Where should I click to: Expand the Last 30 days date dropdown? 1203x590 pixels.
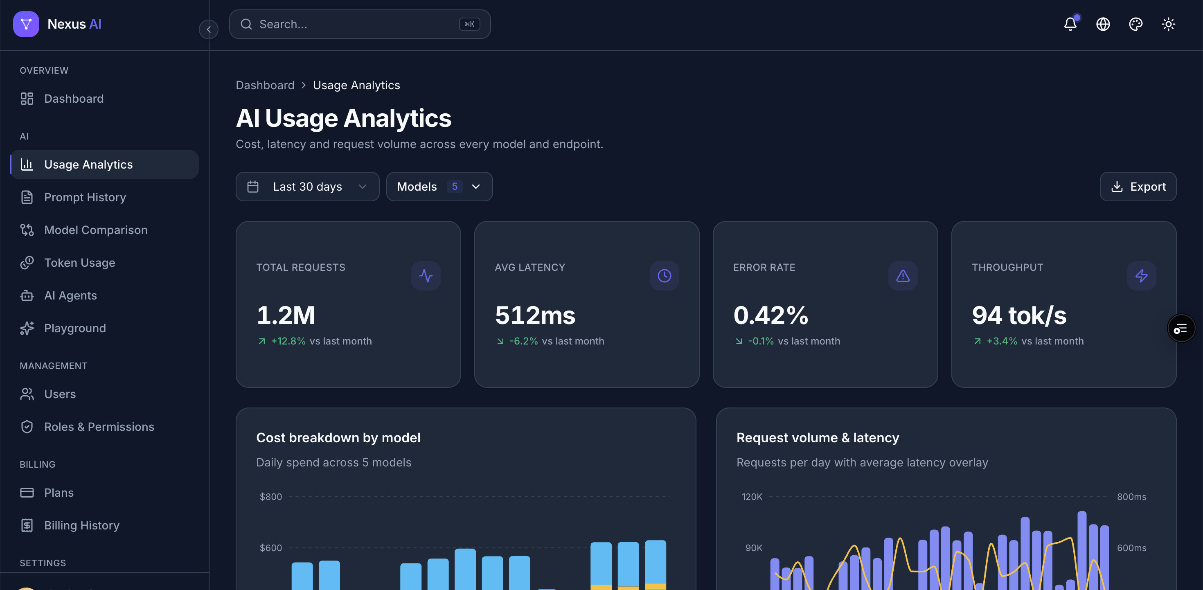coord(307,187)
